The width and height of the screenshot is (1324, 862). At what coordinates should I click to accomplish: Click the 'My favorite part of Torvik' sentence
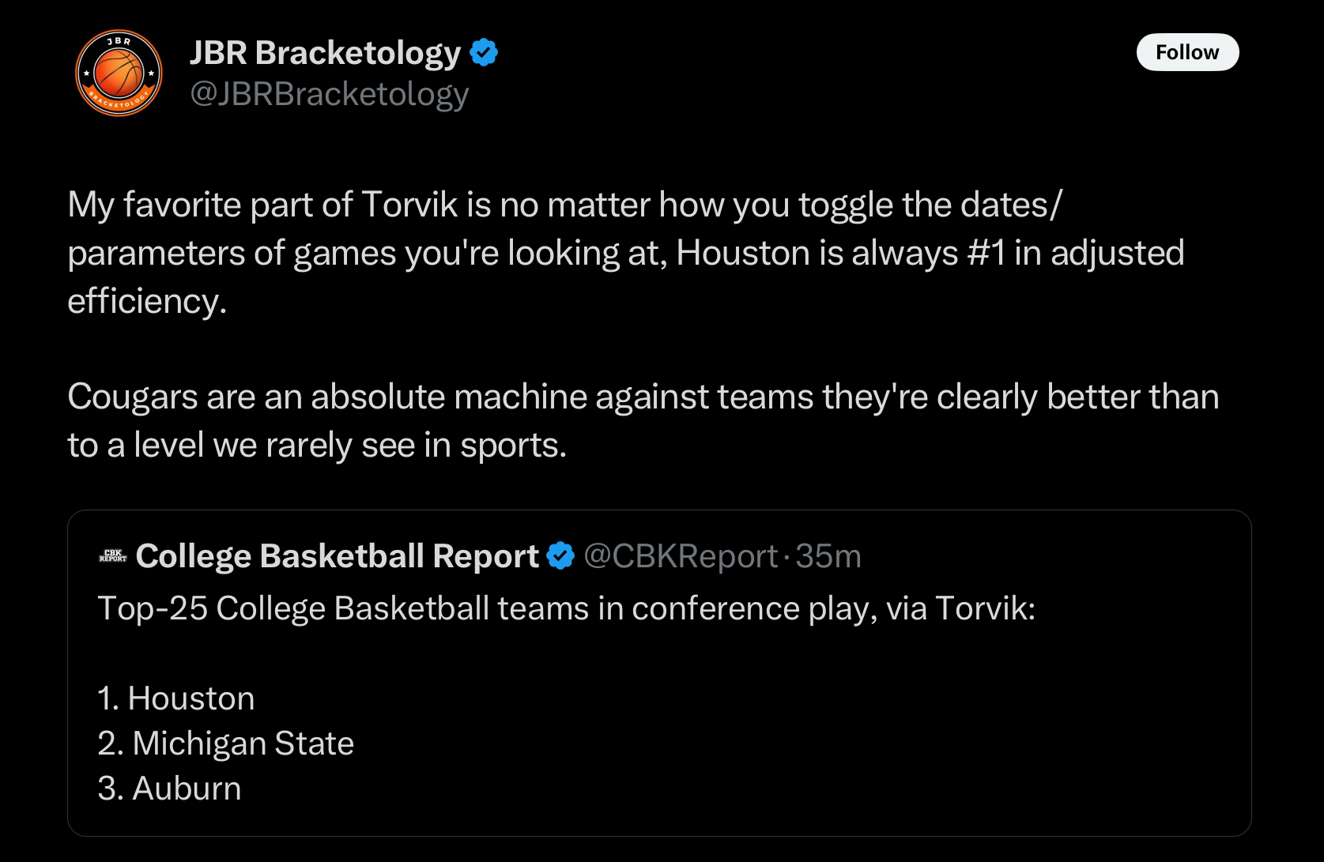(626, 253)
